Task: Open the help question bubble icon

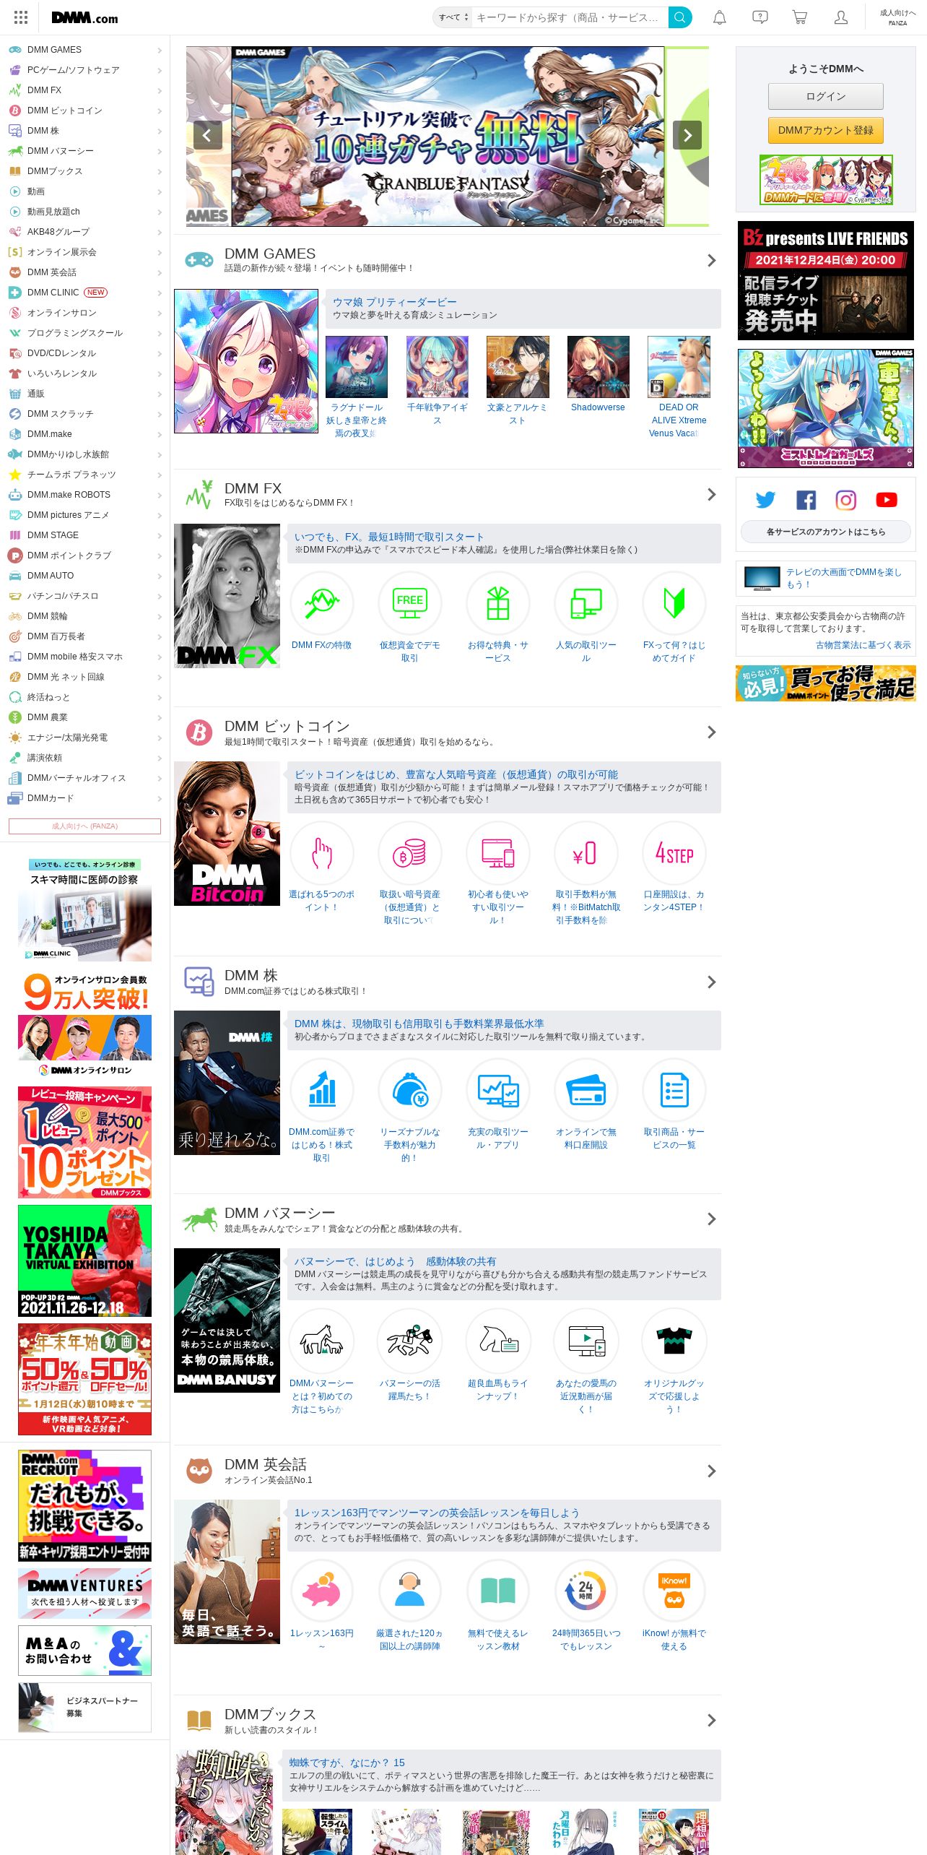Action: (760, 17)
